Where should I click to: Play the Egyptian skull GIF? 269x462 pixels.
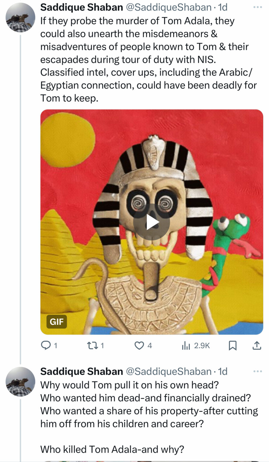151,222
